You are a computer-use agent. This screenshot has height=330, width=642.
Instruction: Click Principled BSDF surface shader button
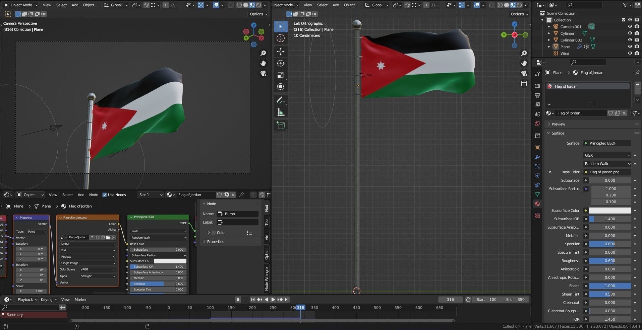607,143
